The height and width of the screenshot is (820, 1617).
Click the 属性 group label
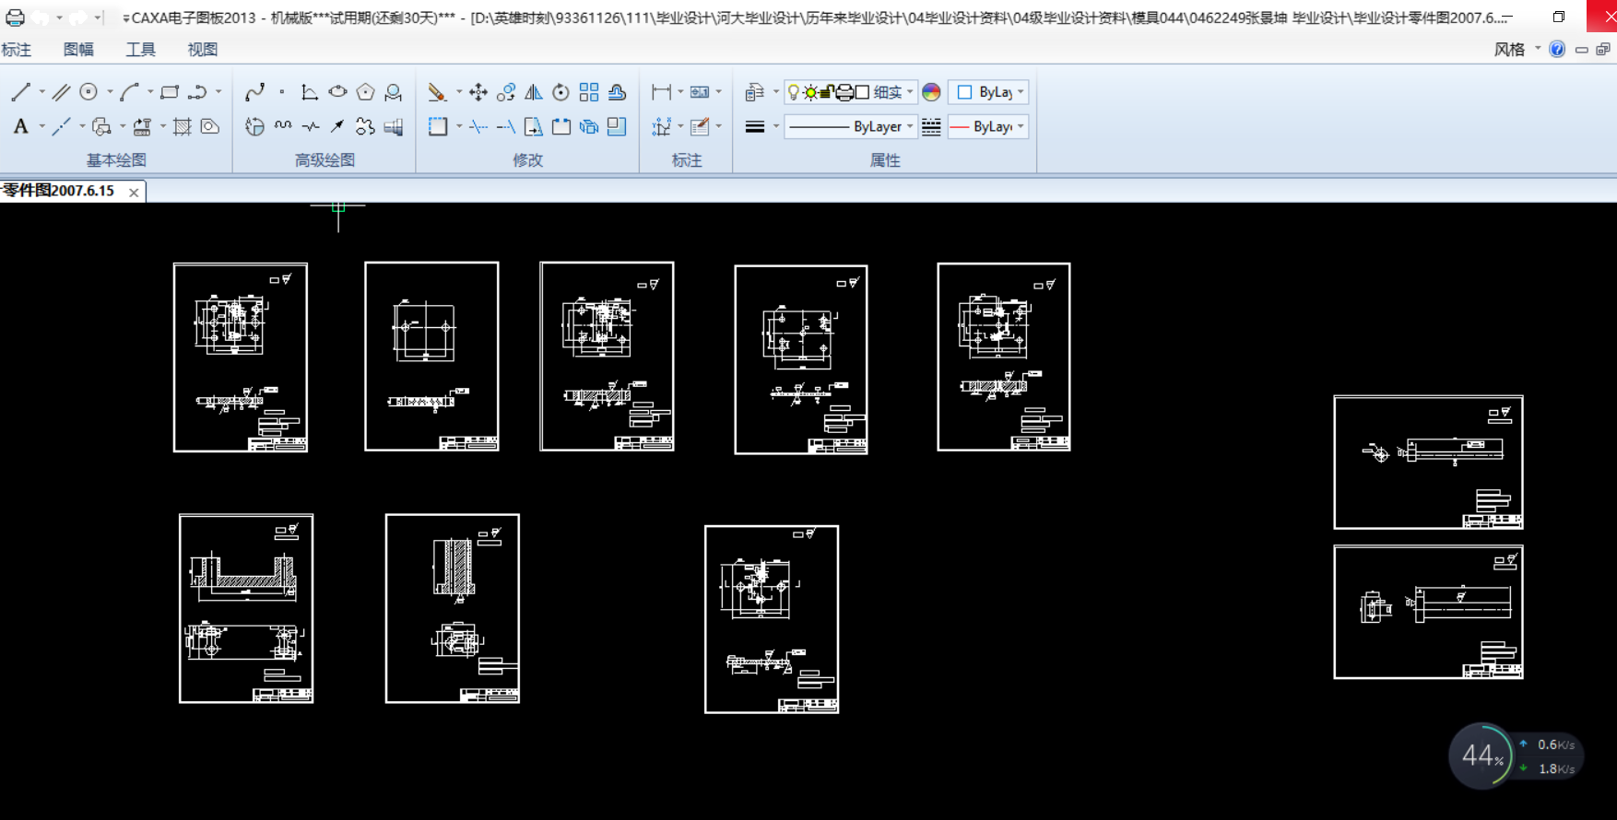point(885,160)
